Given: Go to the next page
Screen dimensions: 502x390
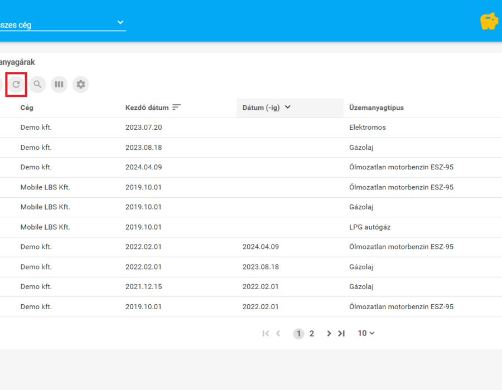Looking at the screenshot, I should pos(329,333).
